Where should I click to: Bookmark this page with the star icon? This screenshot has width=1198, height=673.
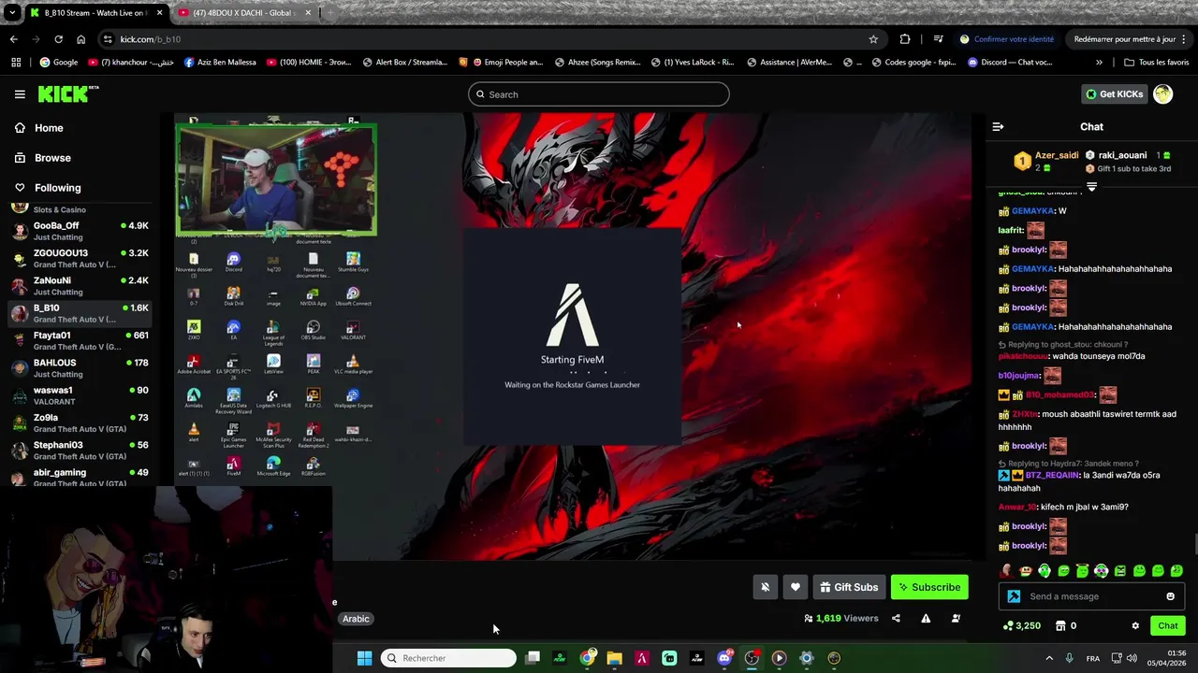pos(873,39)
